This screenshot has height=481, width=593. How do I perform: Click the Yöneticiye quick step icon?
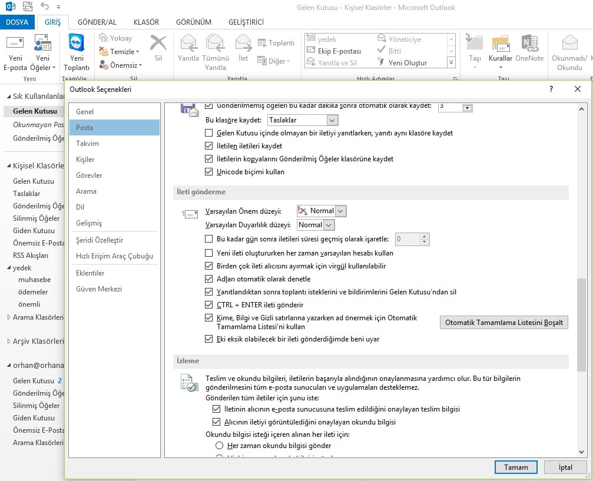(381, 39)
